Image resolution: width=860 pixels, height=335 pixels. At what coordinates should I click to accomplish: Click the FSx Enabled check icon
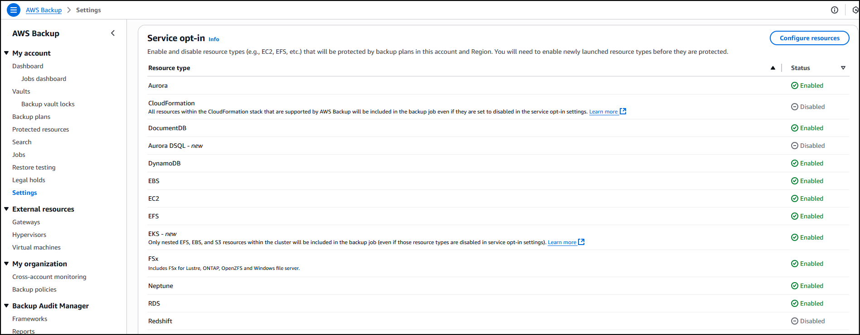coord(795,264)
